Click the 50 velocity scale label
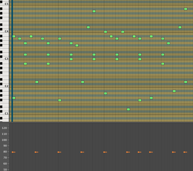 (5, 170)
